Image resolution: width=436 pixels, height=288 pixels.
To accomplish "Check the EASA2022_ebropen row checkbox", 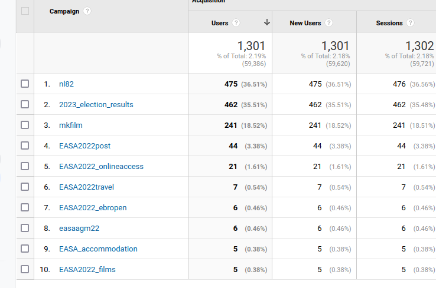I will tap(25, 207).
